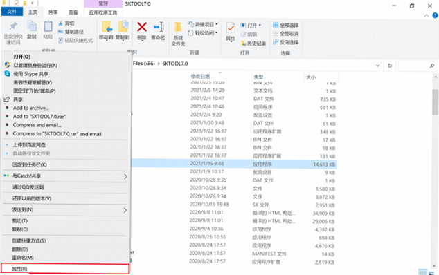Sort by Date modified (修改日期) column
The width and height of the screenshot is (439, 275).
click(x=201, y=76)
